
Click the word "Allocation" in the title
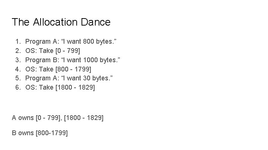tap(55, 22)
